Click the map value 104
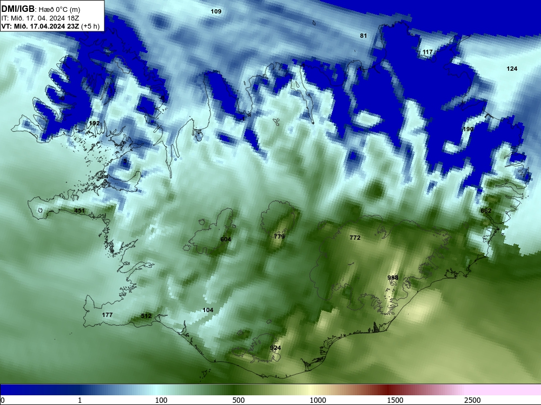541x405 pixels. pyautogui.click(x=208, y=310)
